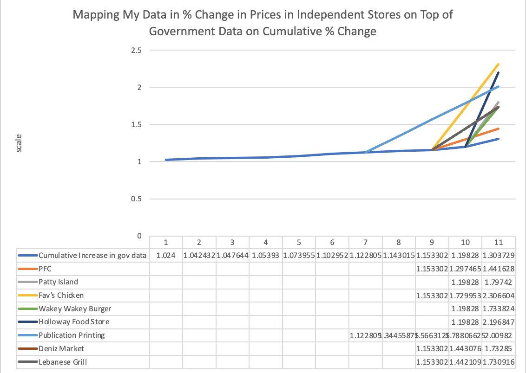Click the Holloway Food Store value 2.196847
This screenshot has height=373, width=526.
[499, 322]
